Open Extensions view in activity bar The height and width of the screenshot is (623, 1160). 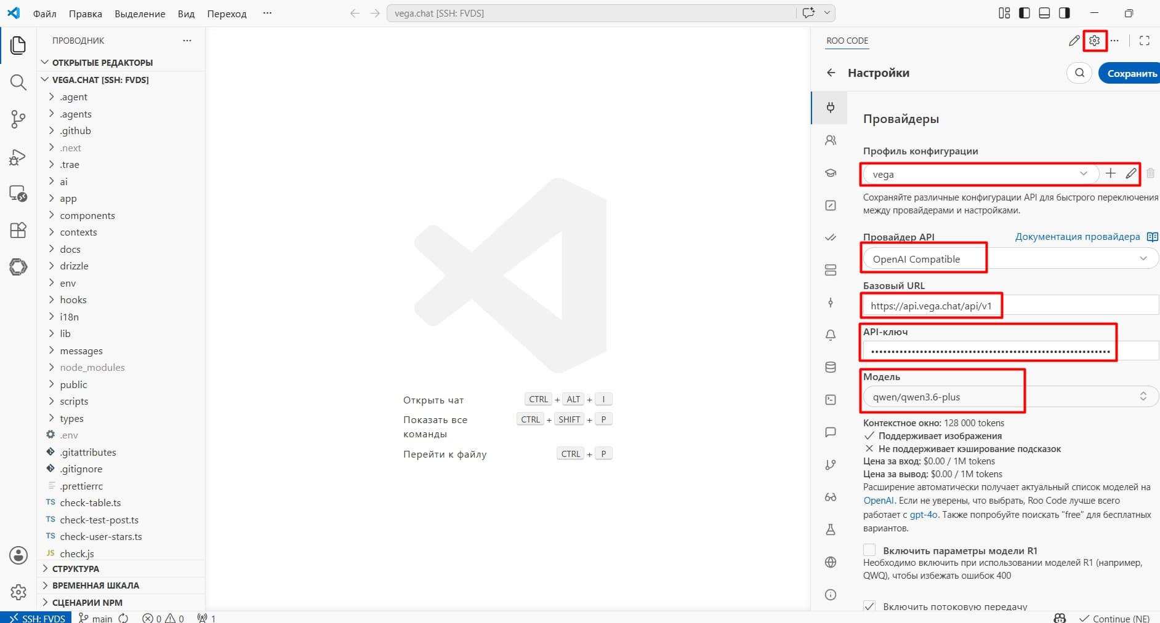click(x=18, y=230)
